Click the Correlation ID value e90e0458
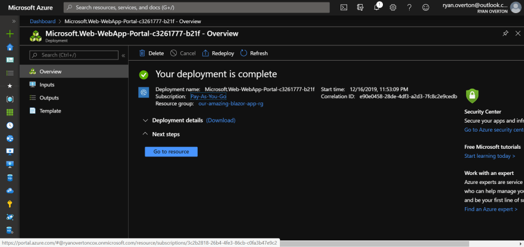Screen dimensions: 524x247 click(408, 96)
